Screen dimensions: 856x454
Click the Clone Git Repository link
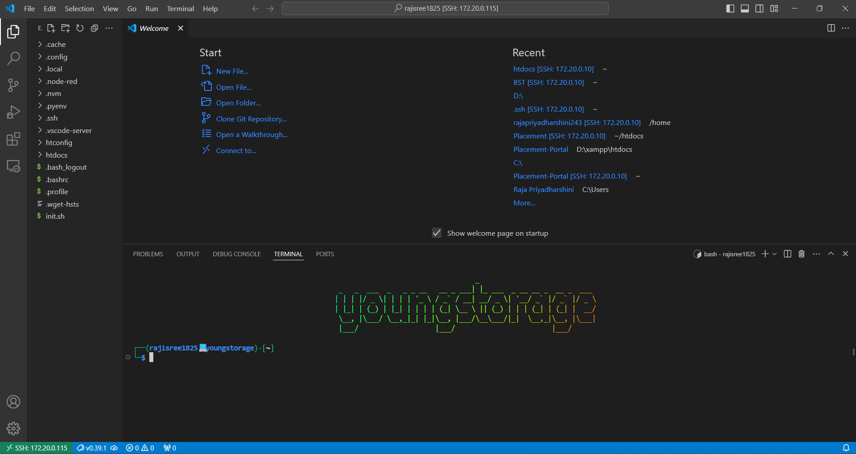click(251, 119)
